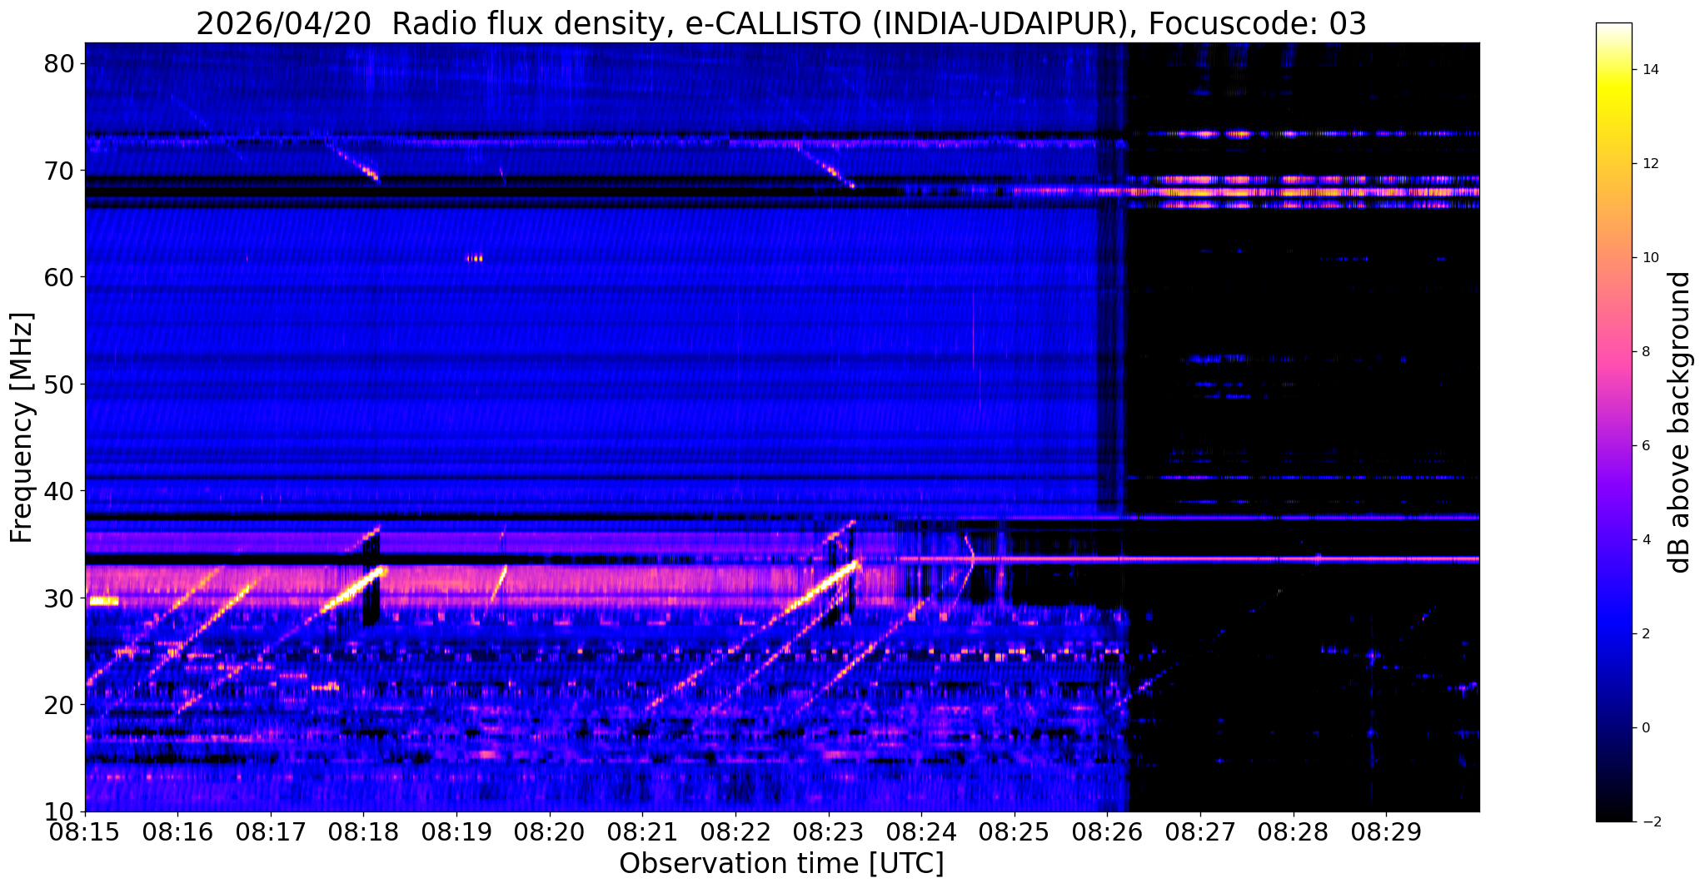Screen dimensions: 1705x888
Task: Click the 08:17 time tick label
Action: 270,832
